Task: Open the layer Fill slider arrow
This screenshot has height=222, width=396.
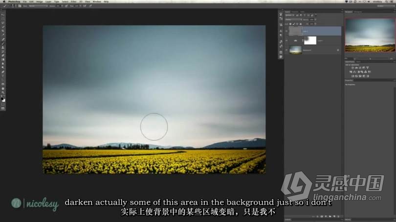Action: [315, 24]
